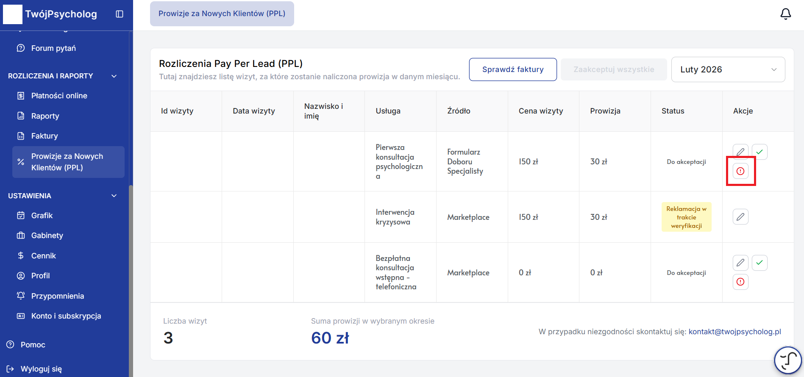Report a complaint for Bezpłatna konsultacja row
The height and width of the screenshot is (377, 804).
point(740,282)
